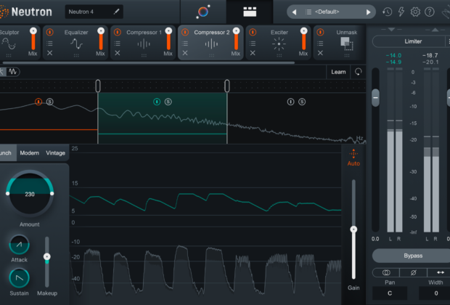Viewport: 450px width, 305px height.
Task: Solo the low band
Action: click(49, 102)
